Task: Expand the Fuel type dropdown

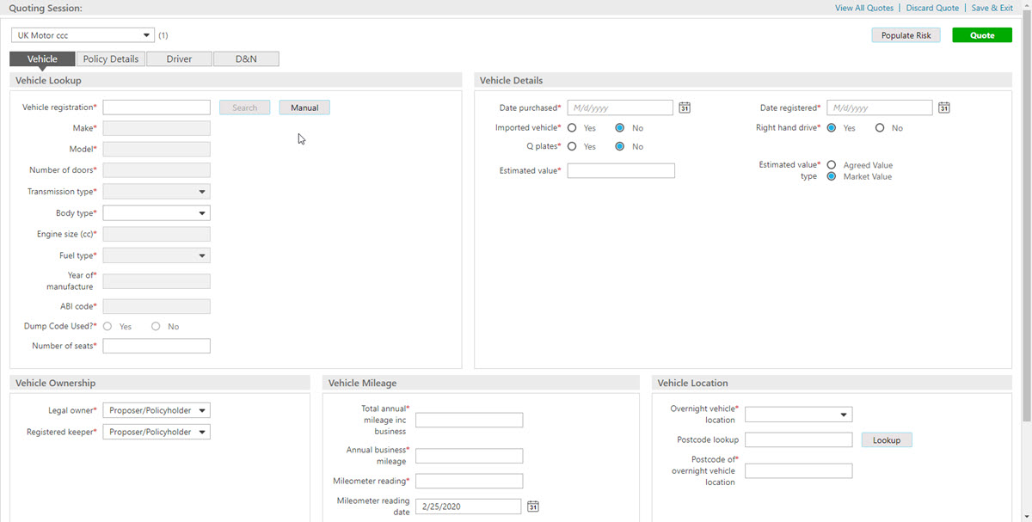Action: click(157, 255)
